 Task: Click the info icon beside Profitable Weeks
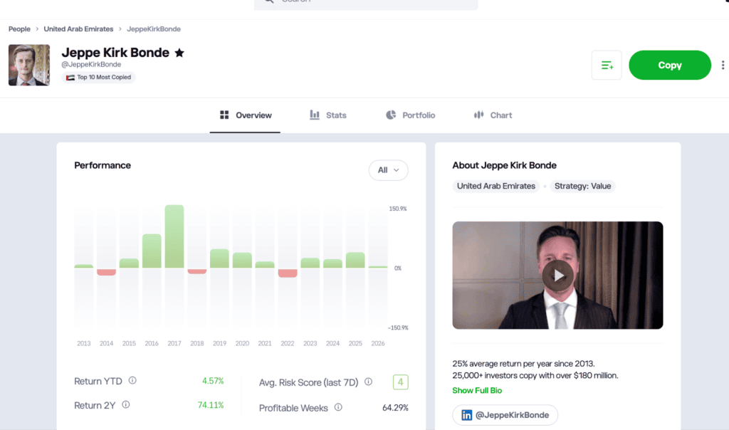pos(338,408)
